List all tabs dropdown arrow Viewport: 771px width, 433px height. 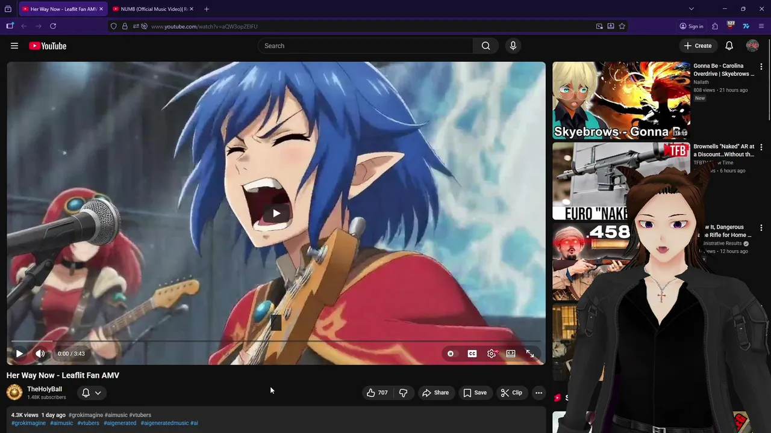point(691,9)
